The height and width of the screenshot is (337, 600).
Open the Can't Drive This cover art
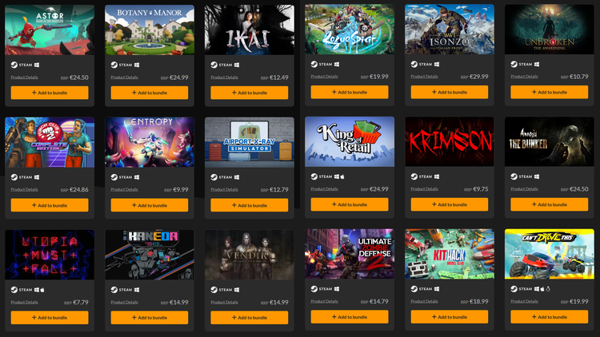[x=549, y=254]
